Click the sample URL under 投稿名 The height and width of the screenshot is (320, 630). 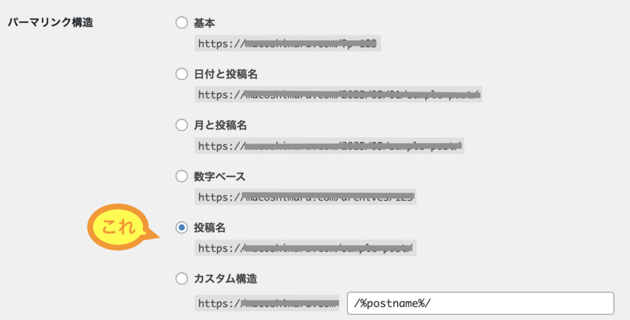[x=305, y=248]
